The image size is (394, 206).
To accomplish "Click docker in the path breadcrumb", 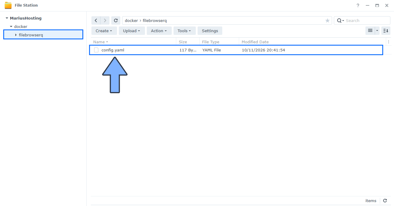I will (131, 20).
